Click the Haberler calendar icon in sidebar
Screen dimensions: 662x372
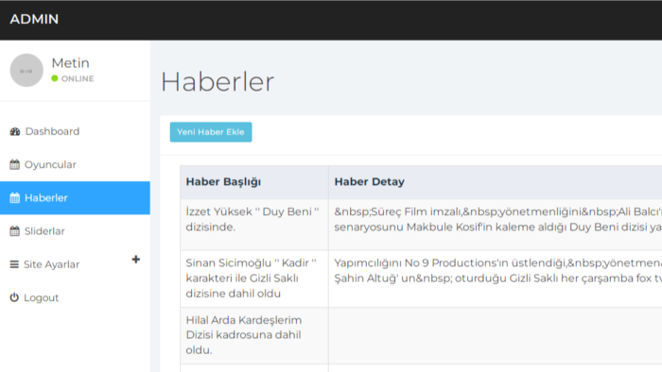(x=15, y=198)
